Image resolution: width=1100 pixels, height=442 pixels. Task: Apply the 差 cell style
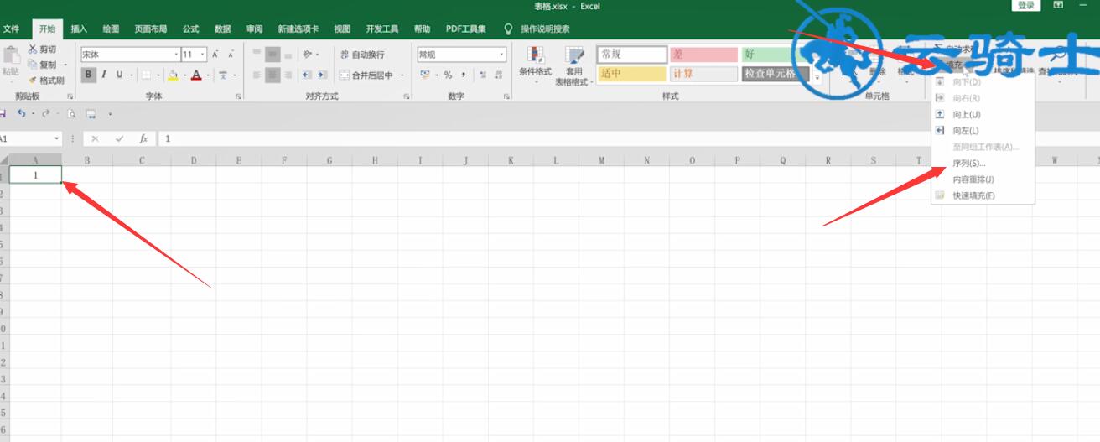703,55
